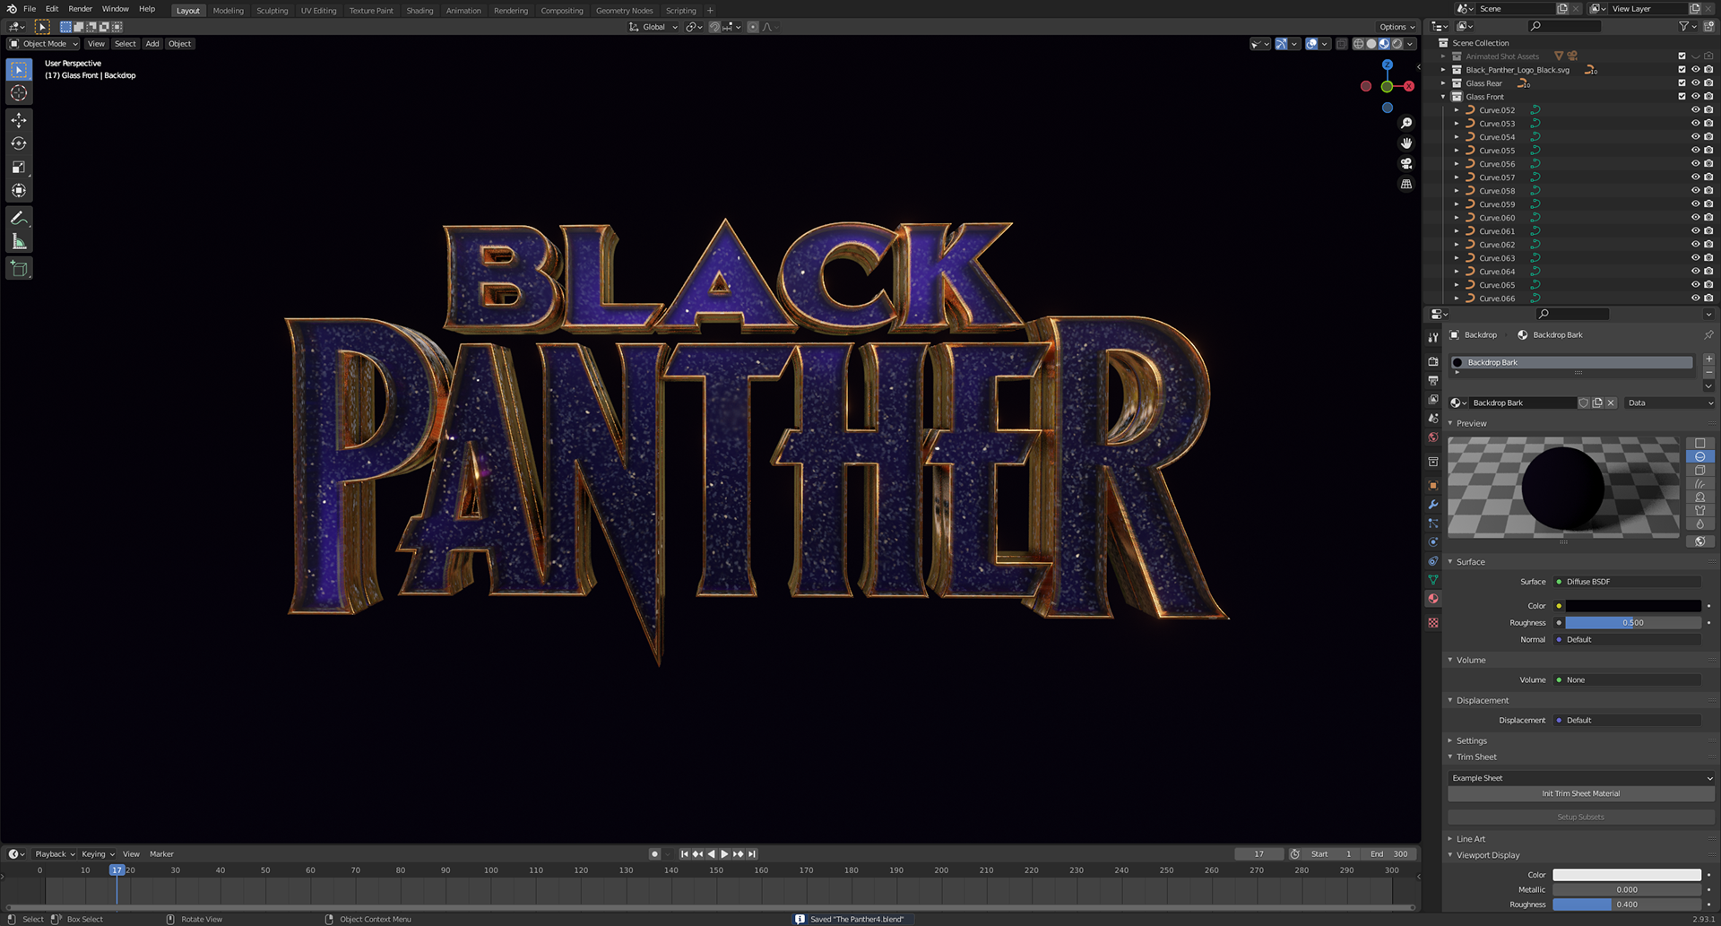This screenshot has height=926, width=1721.
Task: Click the Pan view hand icon
Action: tap(1406, 143)
